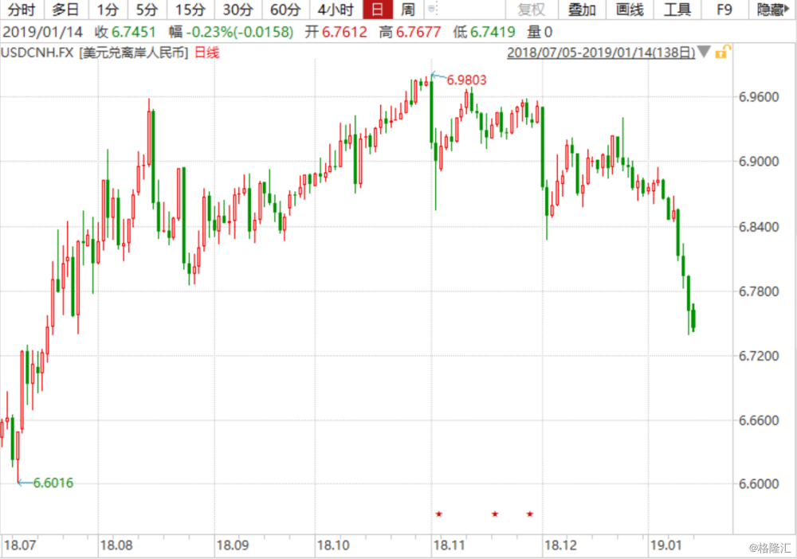Screen dimensions: 797x559
Task: Open the 叠加 overlay menu
Action: point(582,10)
